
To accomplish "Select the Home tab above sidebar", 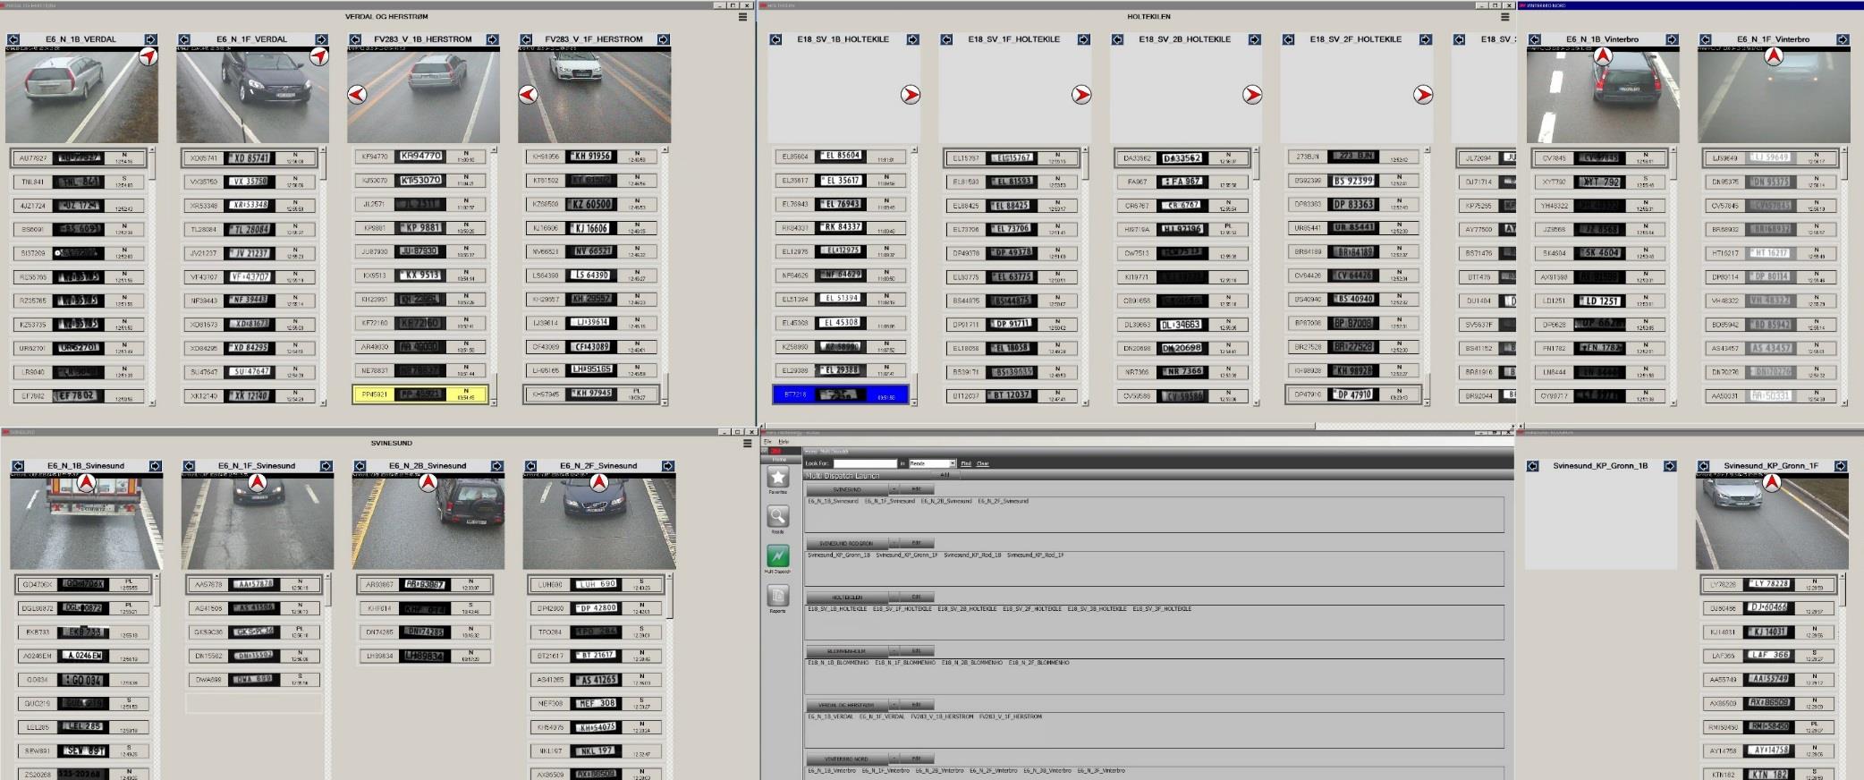I will 780,460.
